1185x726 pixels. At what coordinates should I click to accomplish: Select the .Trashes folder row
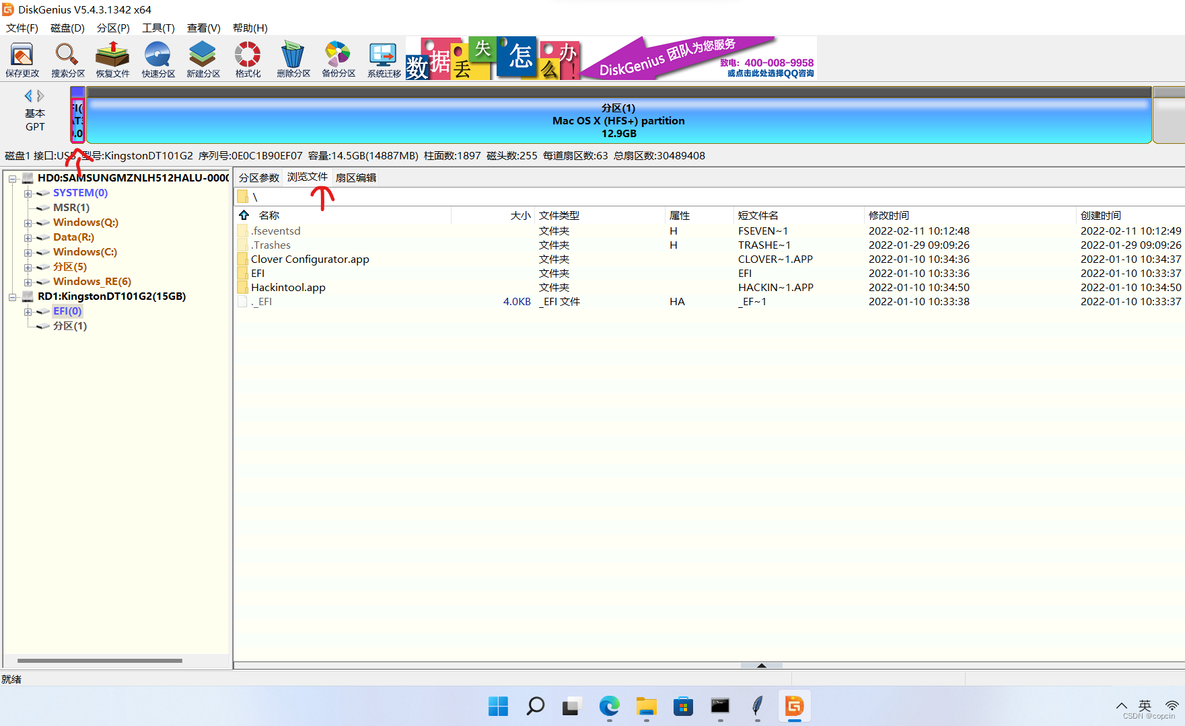(709, 245)
